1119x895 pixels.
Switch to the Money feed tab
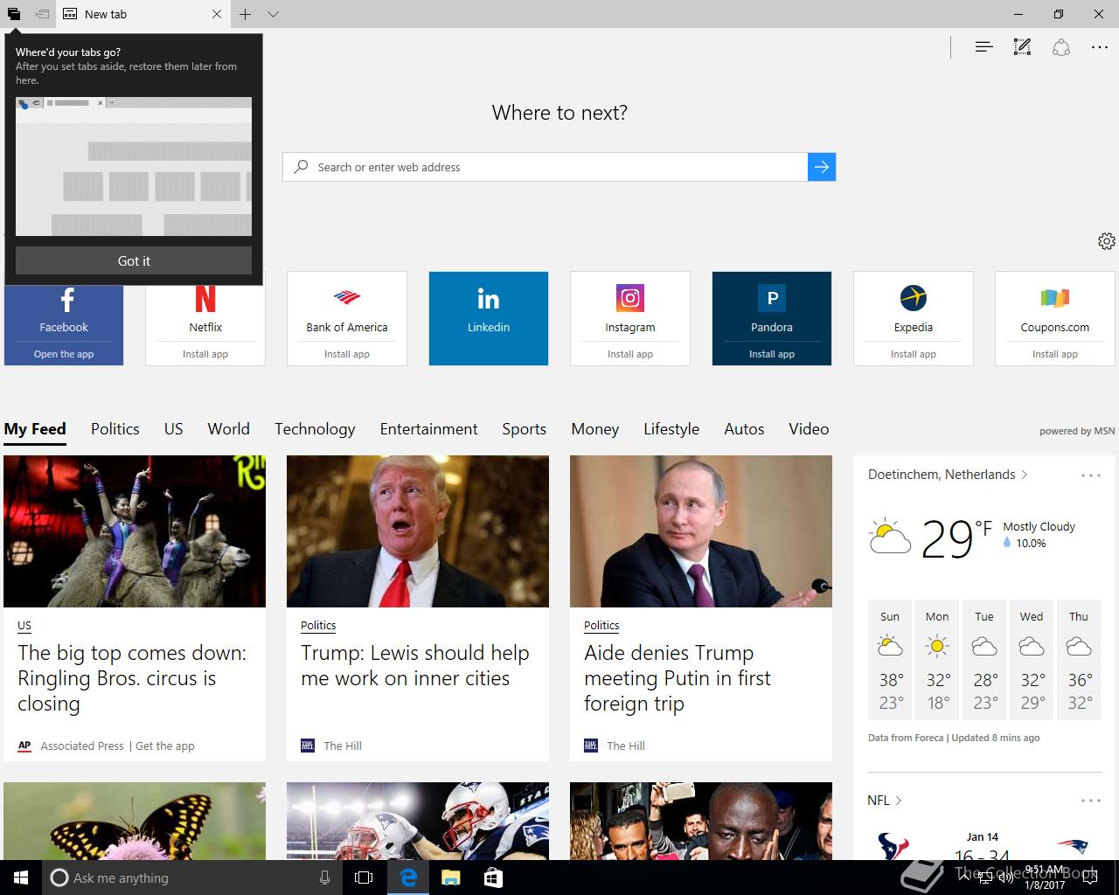tap(595, 429)
